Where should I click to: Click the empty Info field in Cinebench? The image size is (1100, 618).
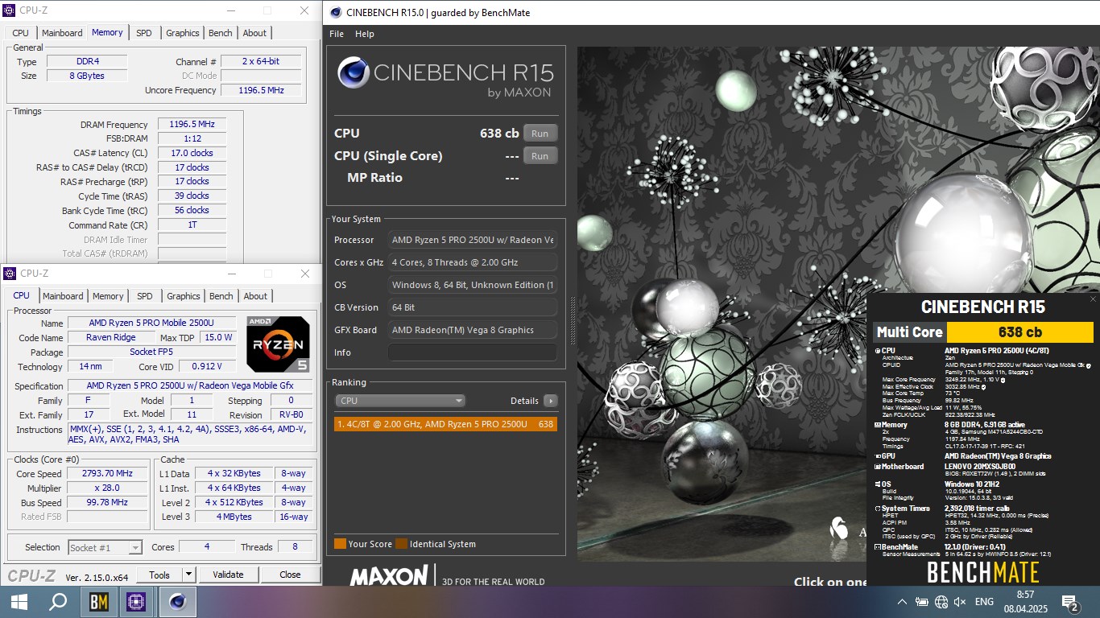coord(473,352)
